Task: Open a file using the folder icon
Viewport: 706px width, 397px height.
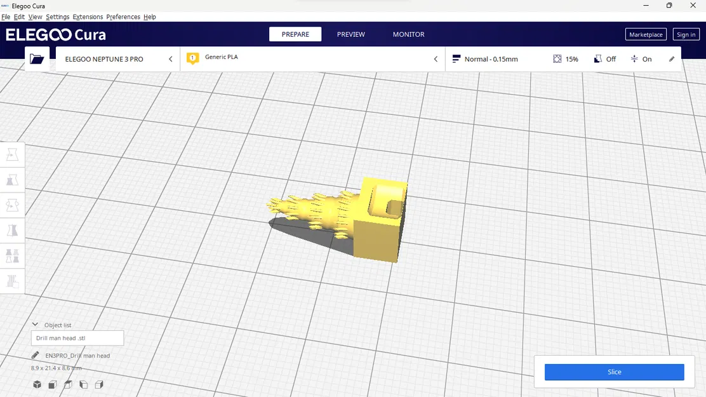Action: point(37,58)
